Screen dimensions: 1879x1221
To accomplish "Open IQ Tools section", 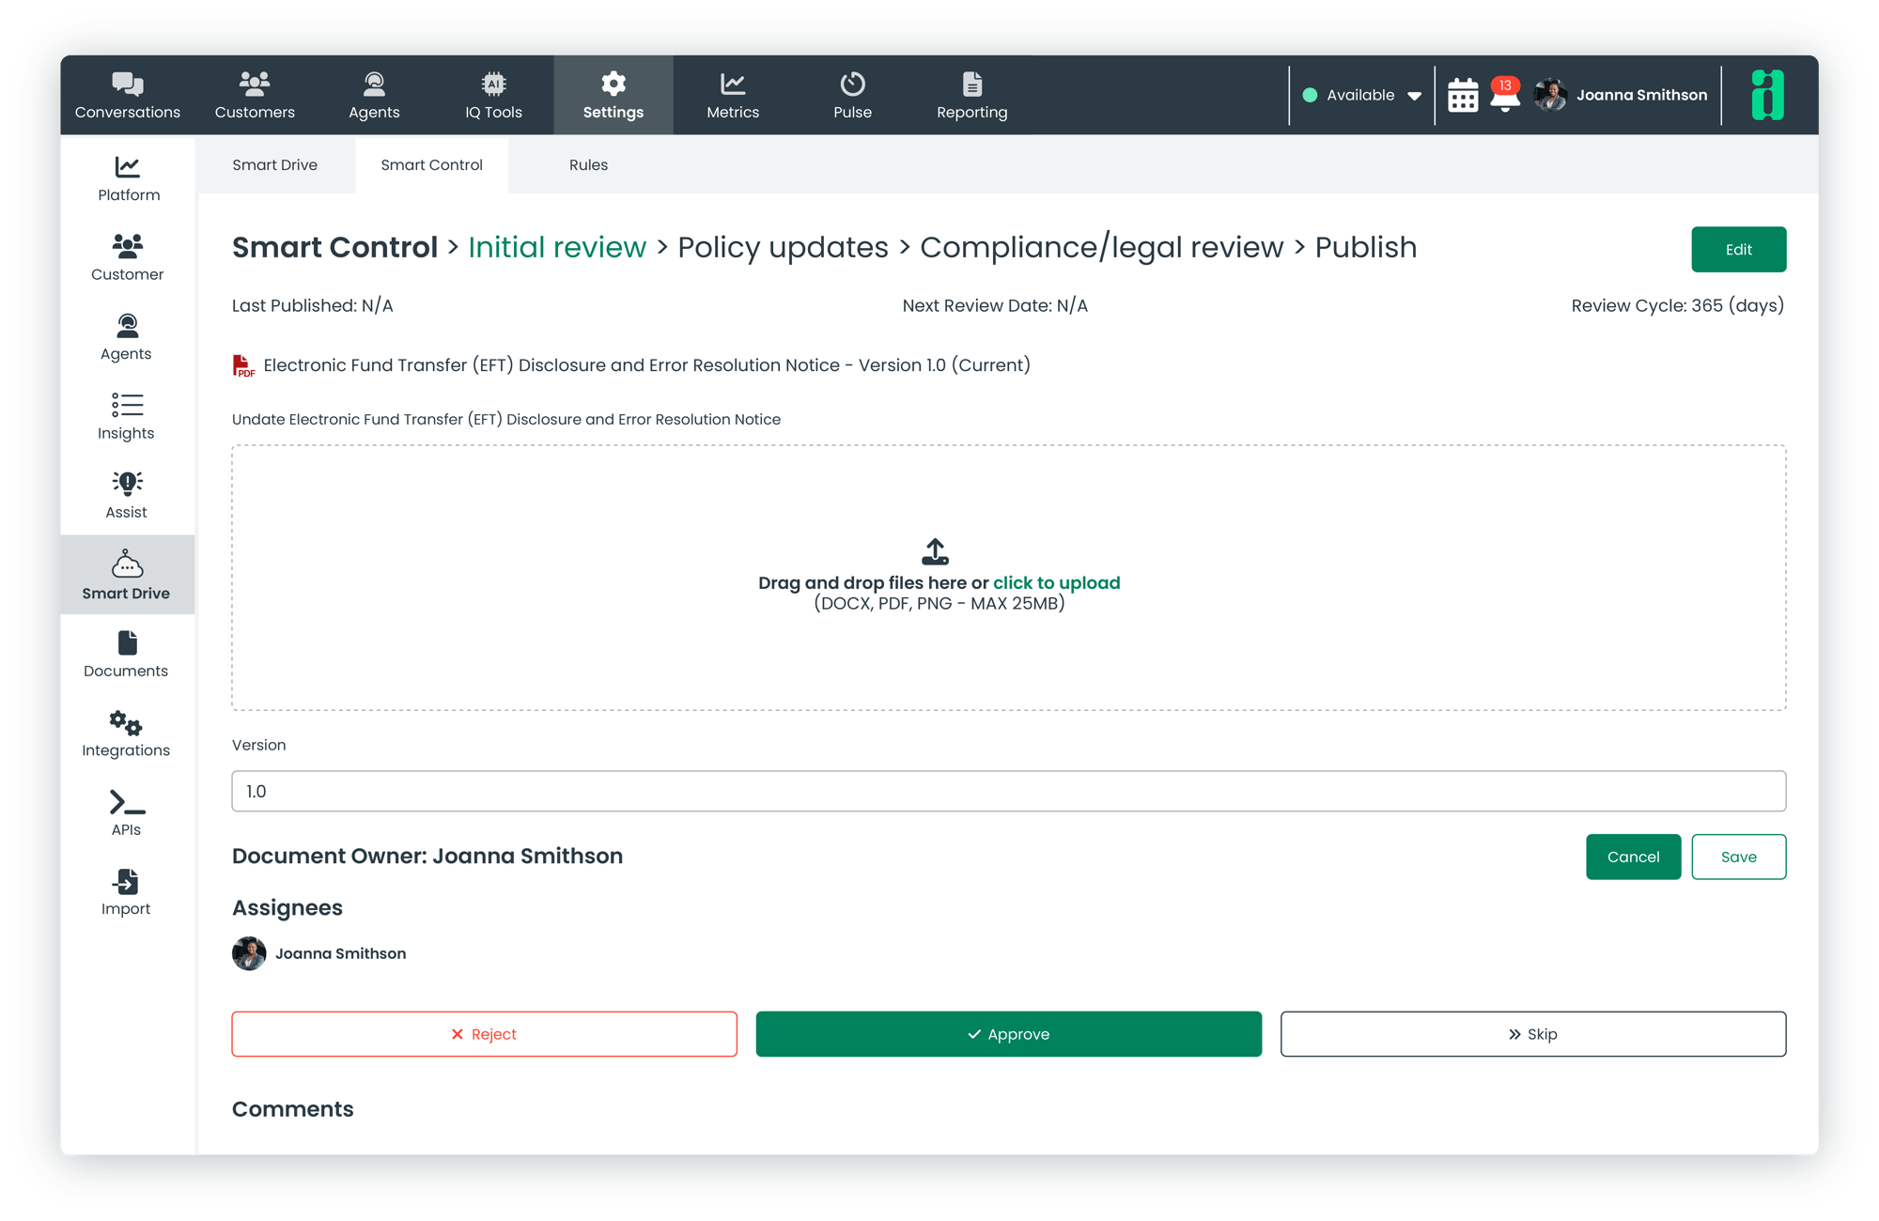I will tap(493, 95).
